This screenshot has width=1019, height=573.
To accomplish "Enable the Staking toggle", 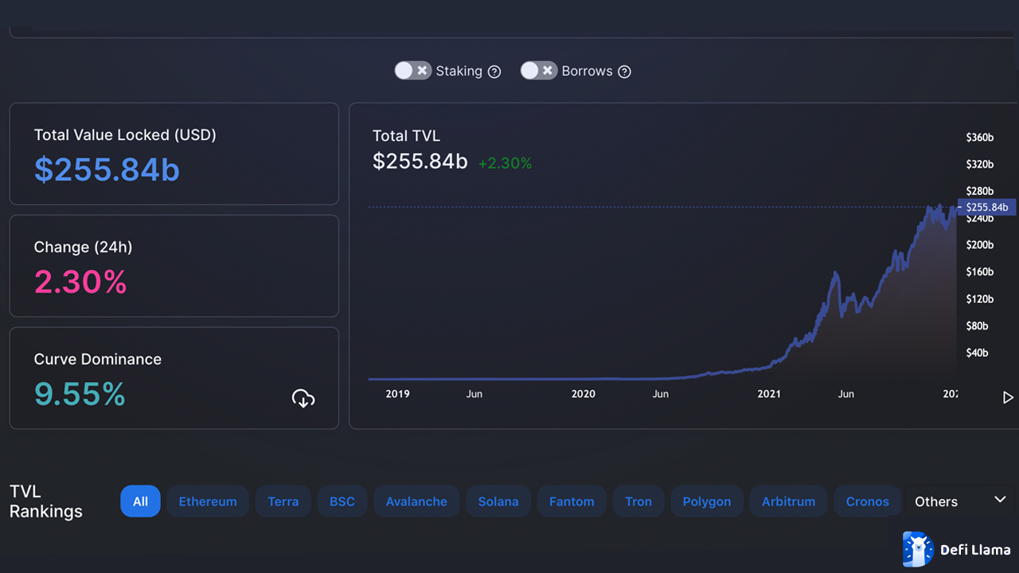I will pyautogui.click(x=404, y=70).
